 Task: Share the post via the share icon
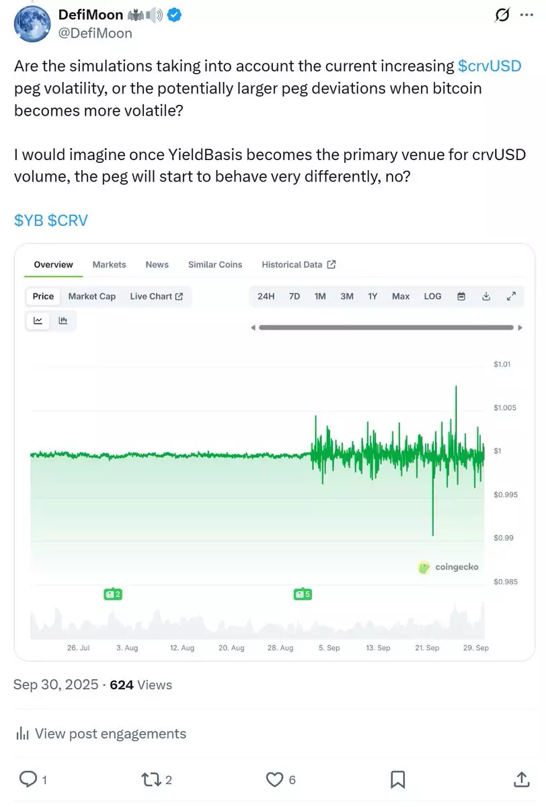(521, 779)
